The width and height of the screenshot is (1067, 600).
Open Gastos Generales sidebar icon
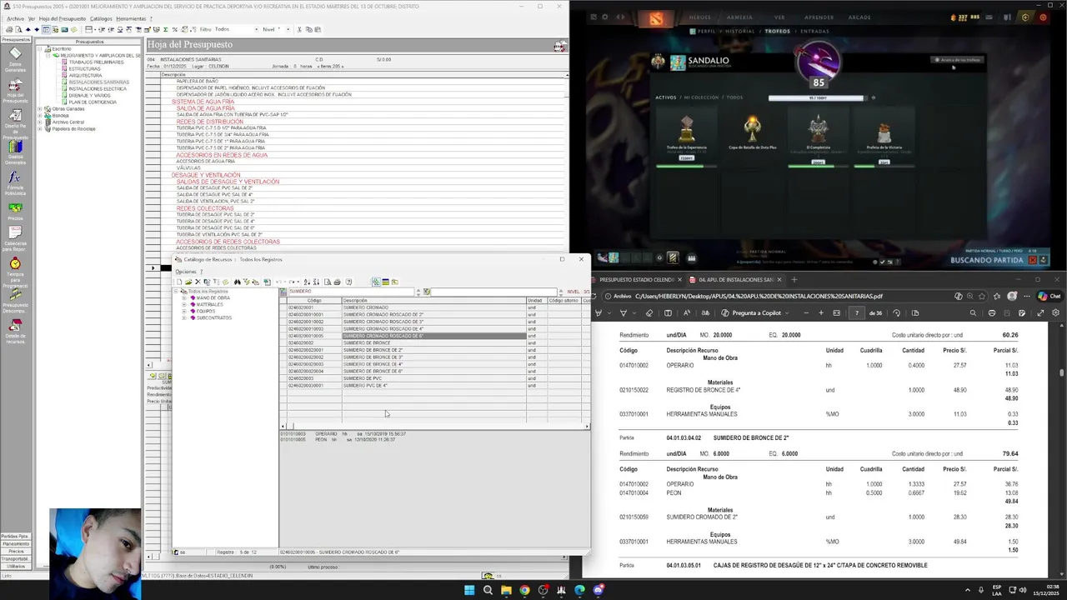15,153
